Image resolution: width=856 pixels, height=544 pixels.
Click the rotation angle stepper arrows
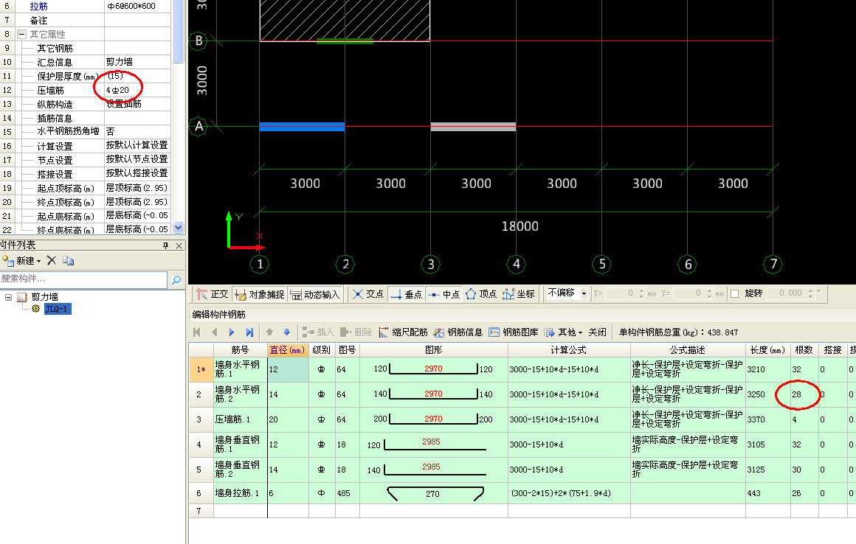tap(811, 294)
